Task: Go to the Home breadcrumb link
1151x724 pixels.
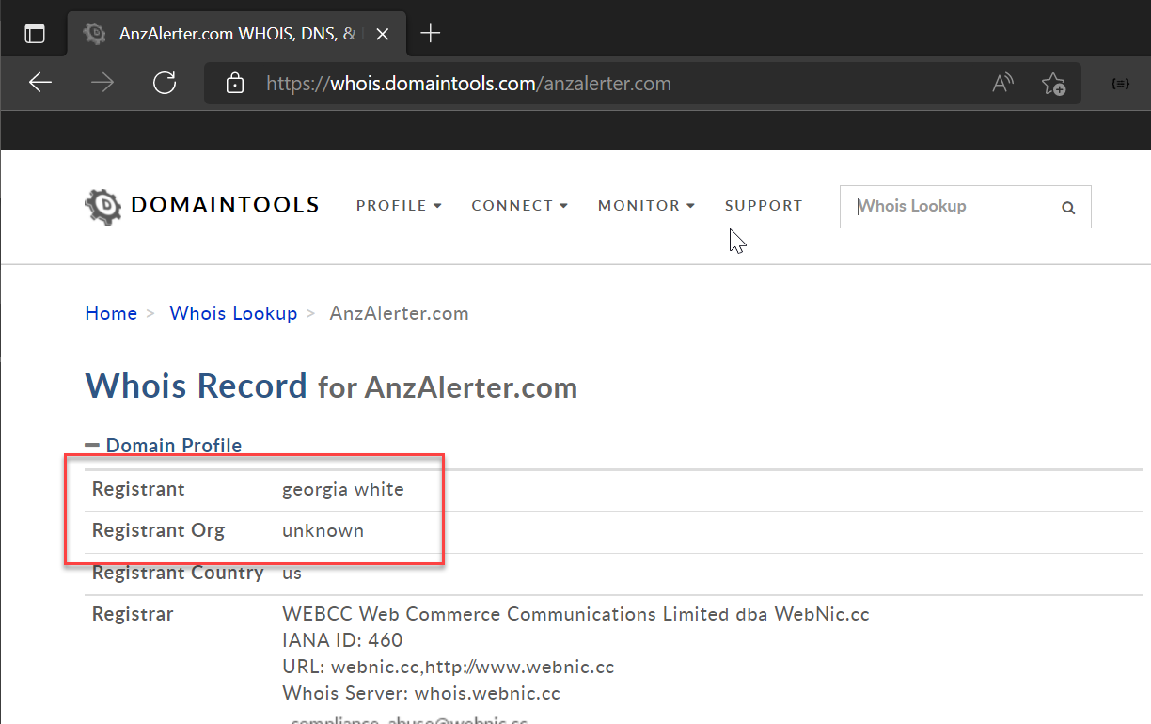Action: pos(111,313)
